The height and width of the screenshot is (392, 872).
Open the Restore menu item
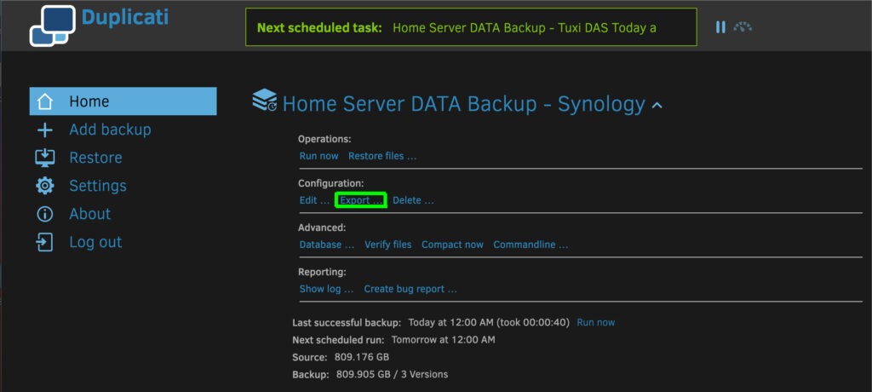click(95, 158)
